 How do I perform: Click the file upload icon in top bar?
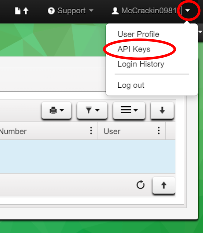click(22, 11)
